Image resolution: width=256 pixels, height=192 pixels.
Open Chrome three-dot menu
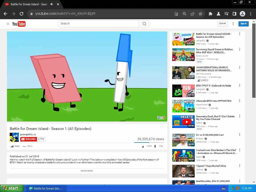tap(250, 14)
